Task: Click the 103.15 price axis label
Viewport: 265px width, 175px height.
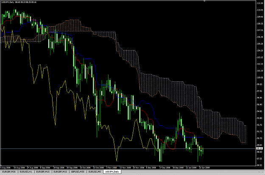Action: point(260,57)
